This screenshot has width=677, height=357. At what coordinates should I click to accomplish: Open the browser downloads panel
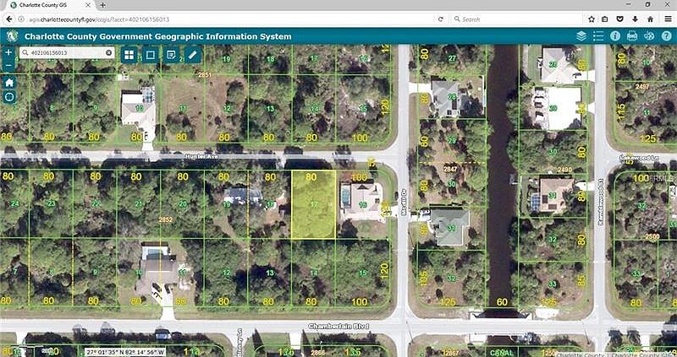pyautogui.click(x=636, y=19)
